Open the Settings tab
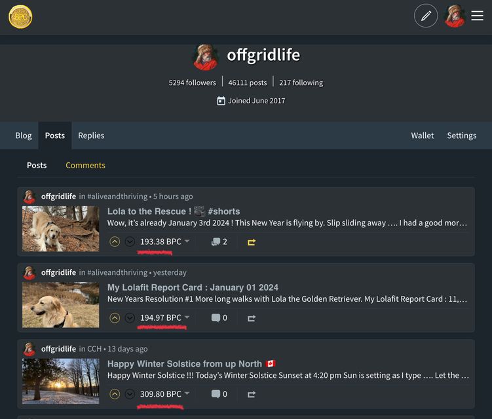 (x=462, y=136)
